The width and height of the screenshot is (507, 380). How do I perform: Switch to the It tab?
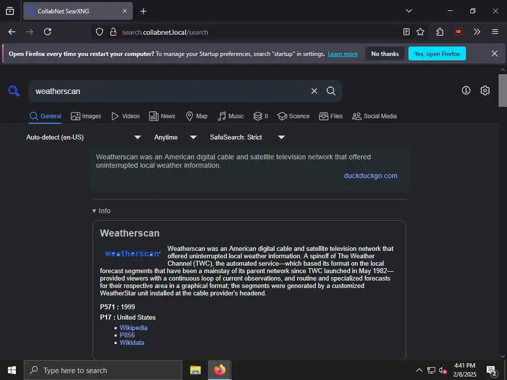[260, 116]
